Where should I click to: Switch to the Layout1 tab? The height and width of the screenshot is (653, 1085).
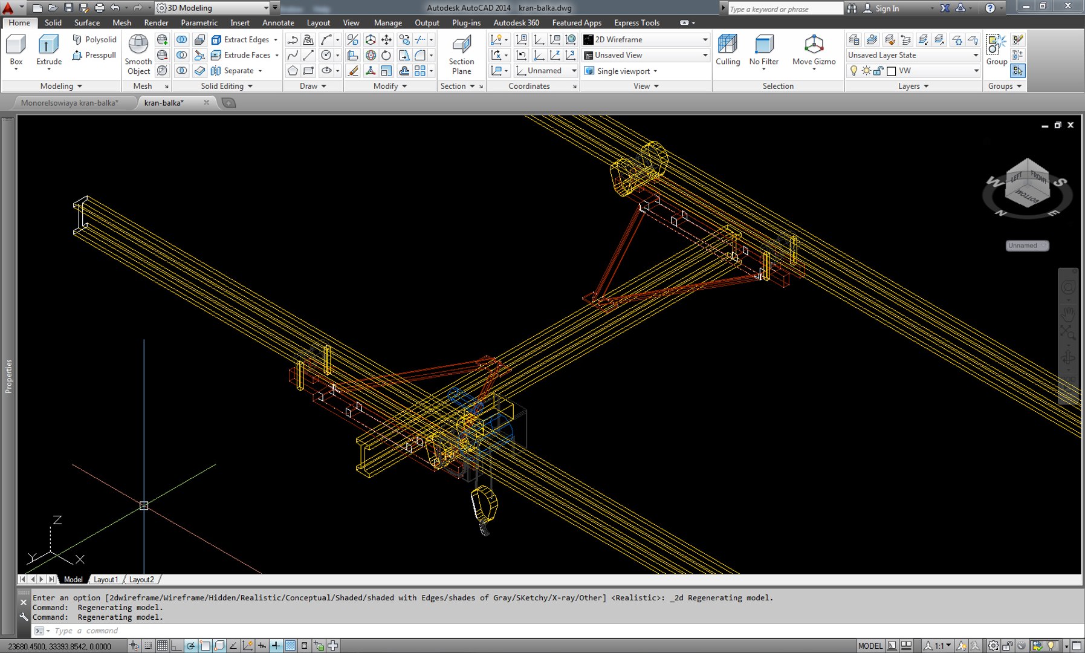pos(106,579)
